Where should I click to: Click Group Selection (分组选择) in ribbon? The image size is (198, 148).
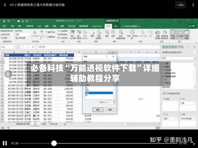click(63, 31)
